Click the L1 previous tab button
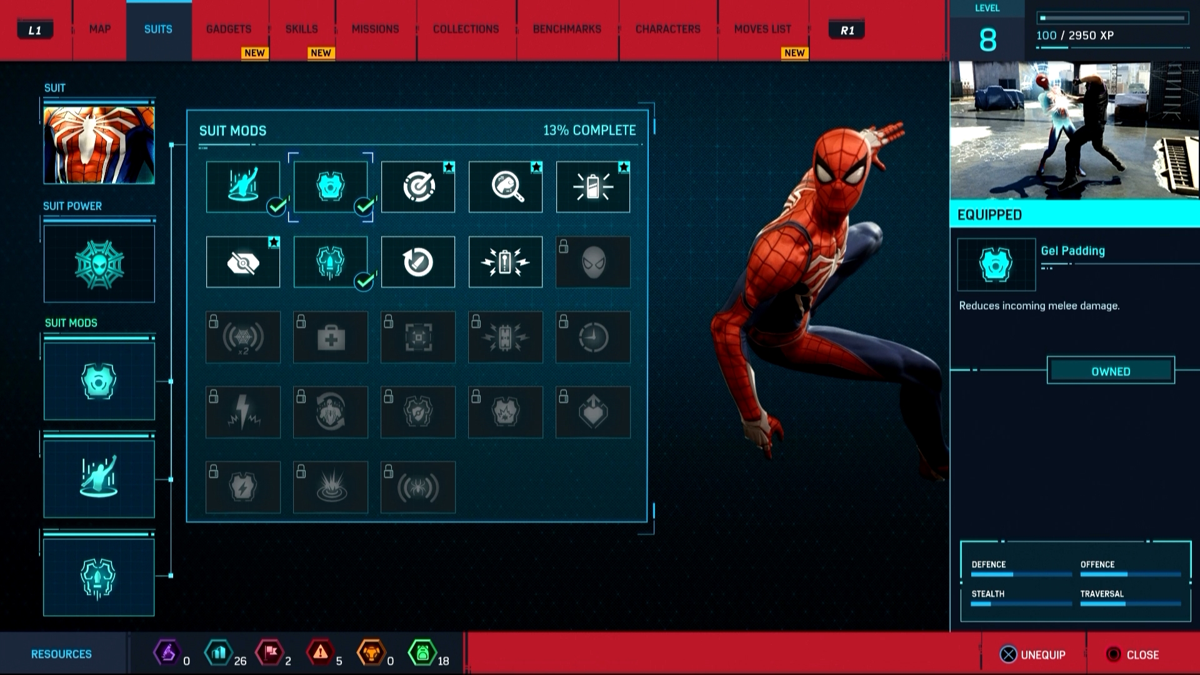The height and width of the screenshot is (675, 1200). (x=35, y=30)
